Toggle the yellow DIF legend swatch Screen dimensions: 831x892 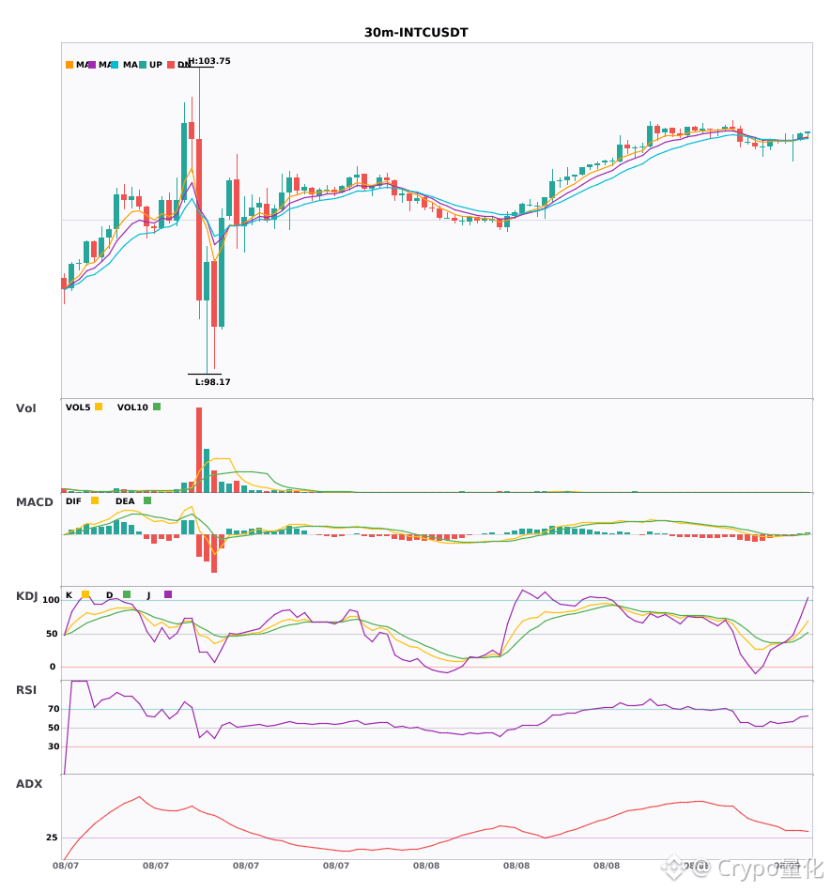pos(95,500)
